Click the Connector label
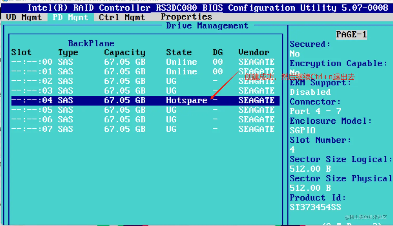 (315, 102)
